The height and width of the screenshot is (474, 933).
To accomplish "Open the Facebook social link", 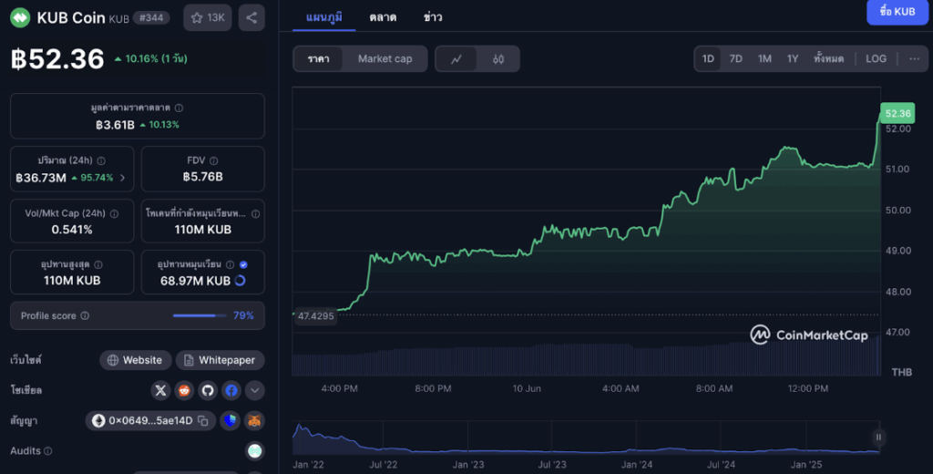I will click(231, 390).
